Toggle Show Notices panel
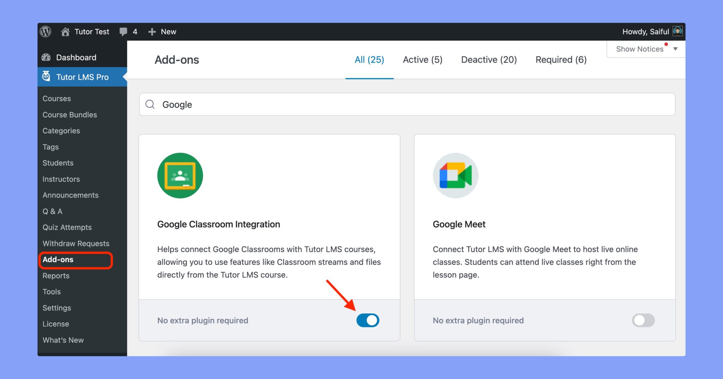Image resolution: width=723 pixels, height=379 pixels. click(639, 49)
